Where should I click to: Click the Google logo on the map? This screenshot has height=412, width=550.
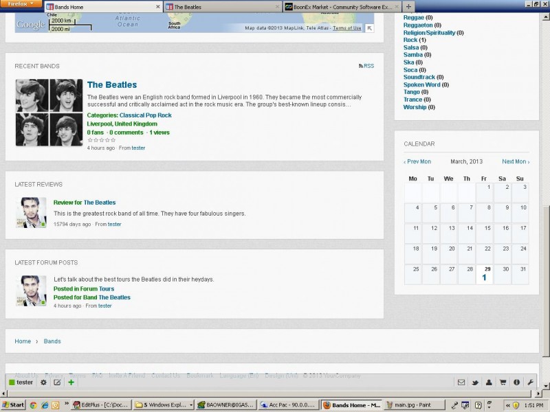(x=30, y=25)
